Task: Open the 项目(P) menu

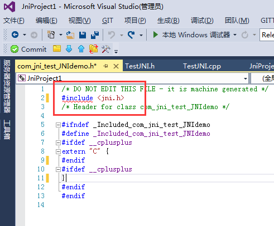Action: pyautogui.click(x=135, y=21)
